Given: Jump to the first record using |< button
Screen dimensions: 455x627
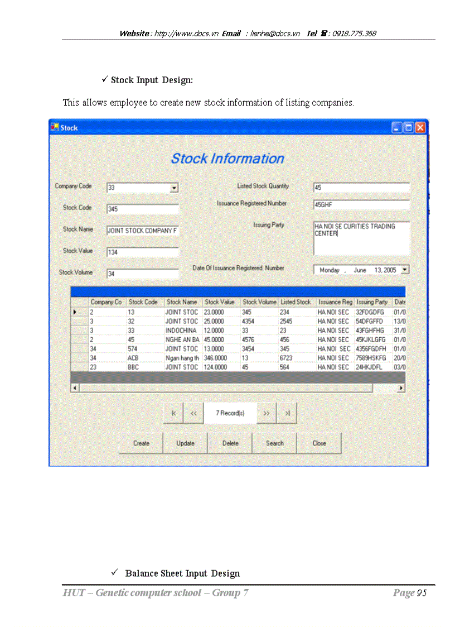Looking at the screenshot, I should coord(173,413).
